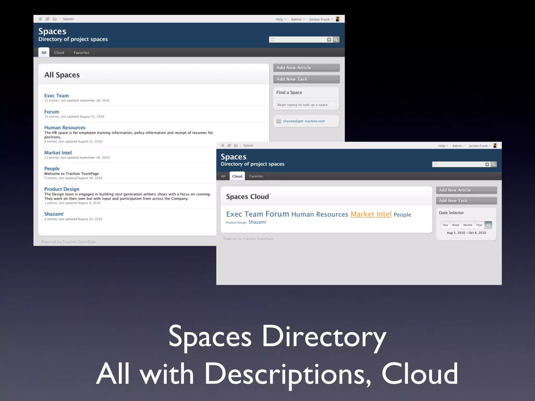Select Cloud tab in front window

pos(237,176)
